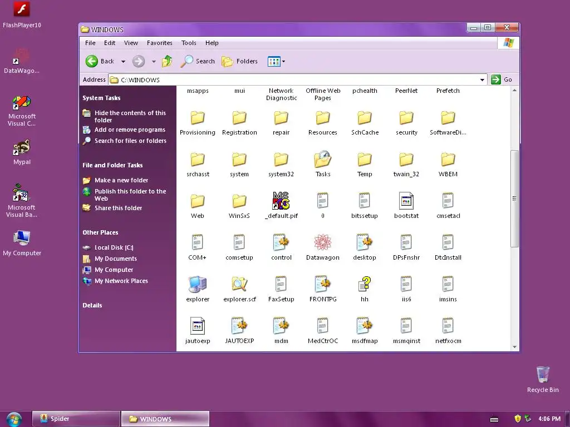Click Make a new folder link
The width and height of the screenshot is (570, 427).
(116, 180)
